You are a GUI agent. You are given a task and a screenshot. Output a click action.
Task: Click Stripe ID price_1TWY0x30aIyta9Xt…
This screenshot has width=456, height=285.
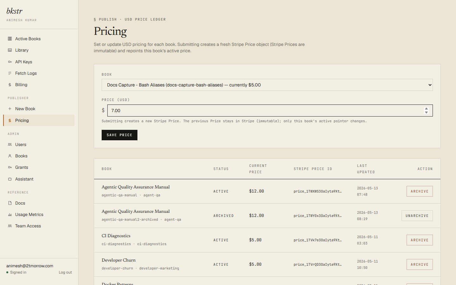(x=318, y=216)
